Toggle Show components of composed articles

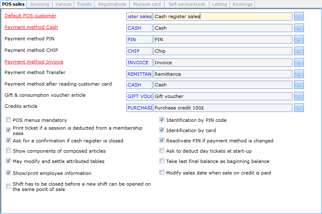coord(9,151)
